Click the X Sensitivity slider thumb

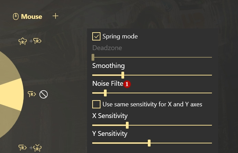tap(127, 125)
